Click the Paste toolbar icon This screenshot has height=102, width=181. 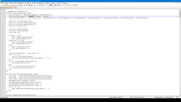[x=21, y=5]
